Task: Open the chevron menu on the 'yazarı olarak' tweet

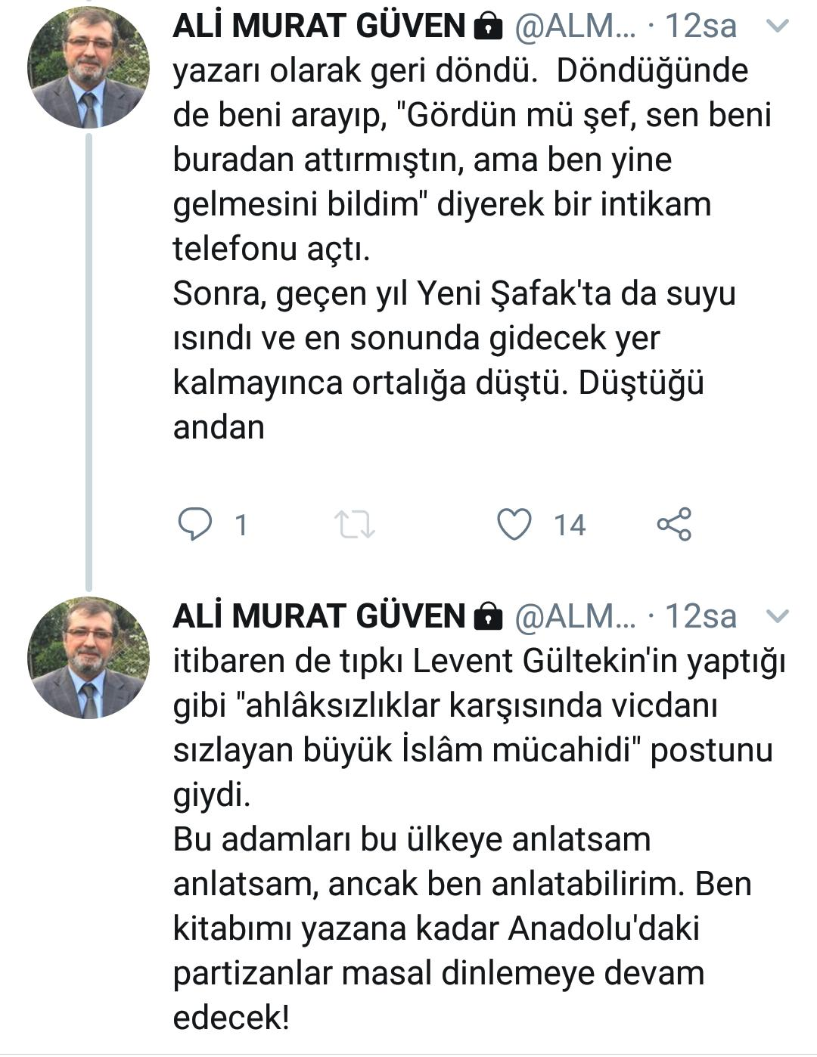Action: [777, 26]
